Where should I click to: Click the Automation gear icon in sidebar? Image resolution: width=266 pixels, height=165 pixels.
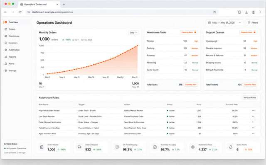pos(6,50)
